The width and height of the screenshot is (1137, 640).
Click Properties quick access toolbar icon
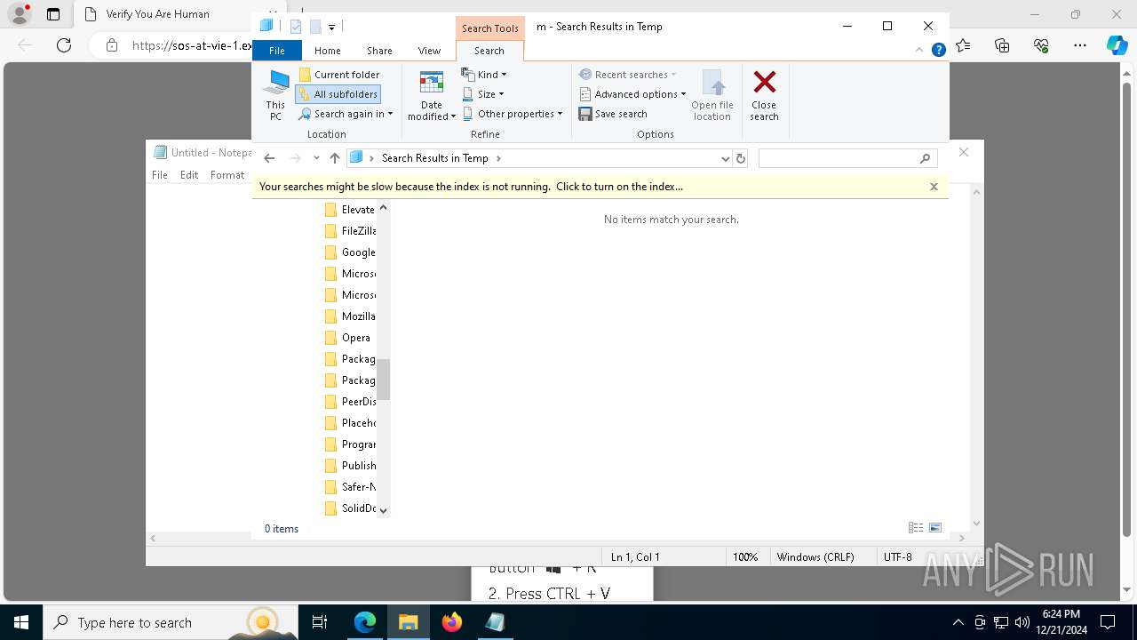point(296,27)
